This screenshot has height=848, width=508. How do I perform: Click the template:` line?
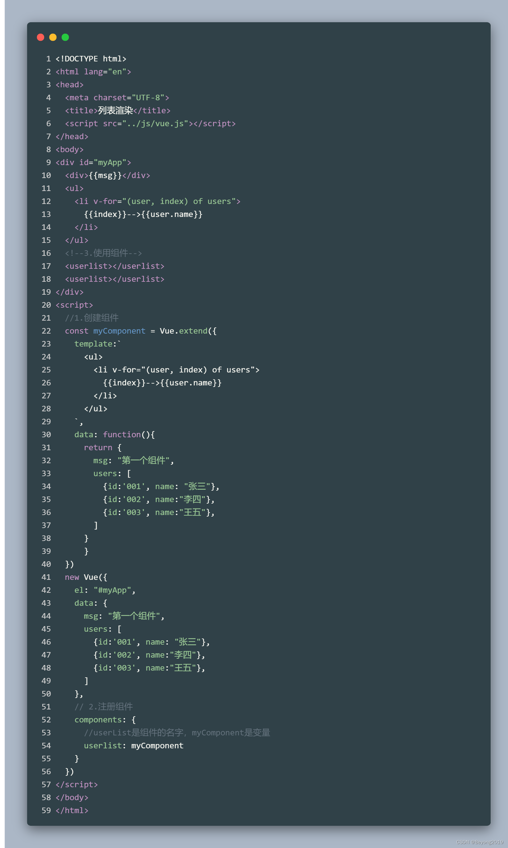(98, 344)
